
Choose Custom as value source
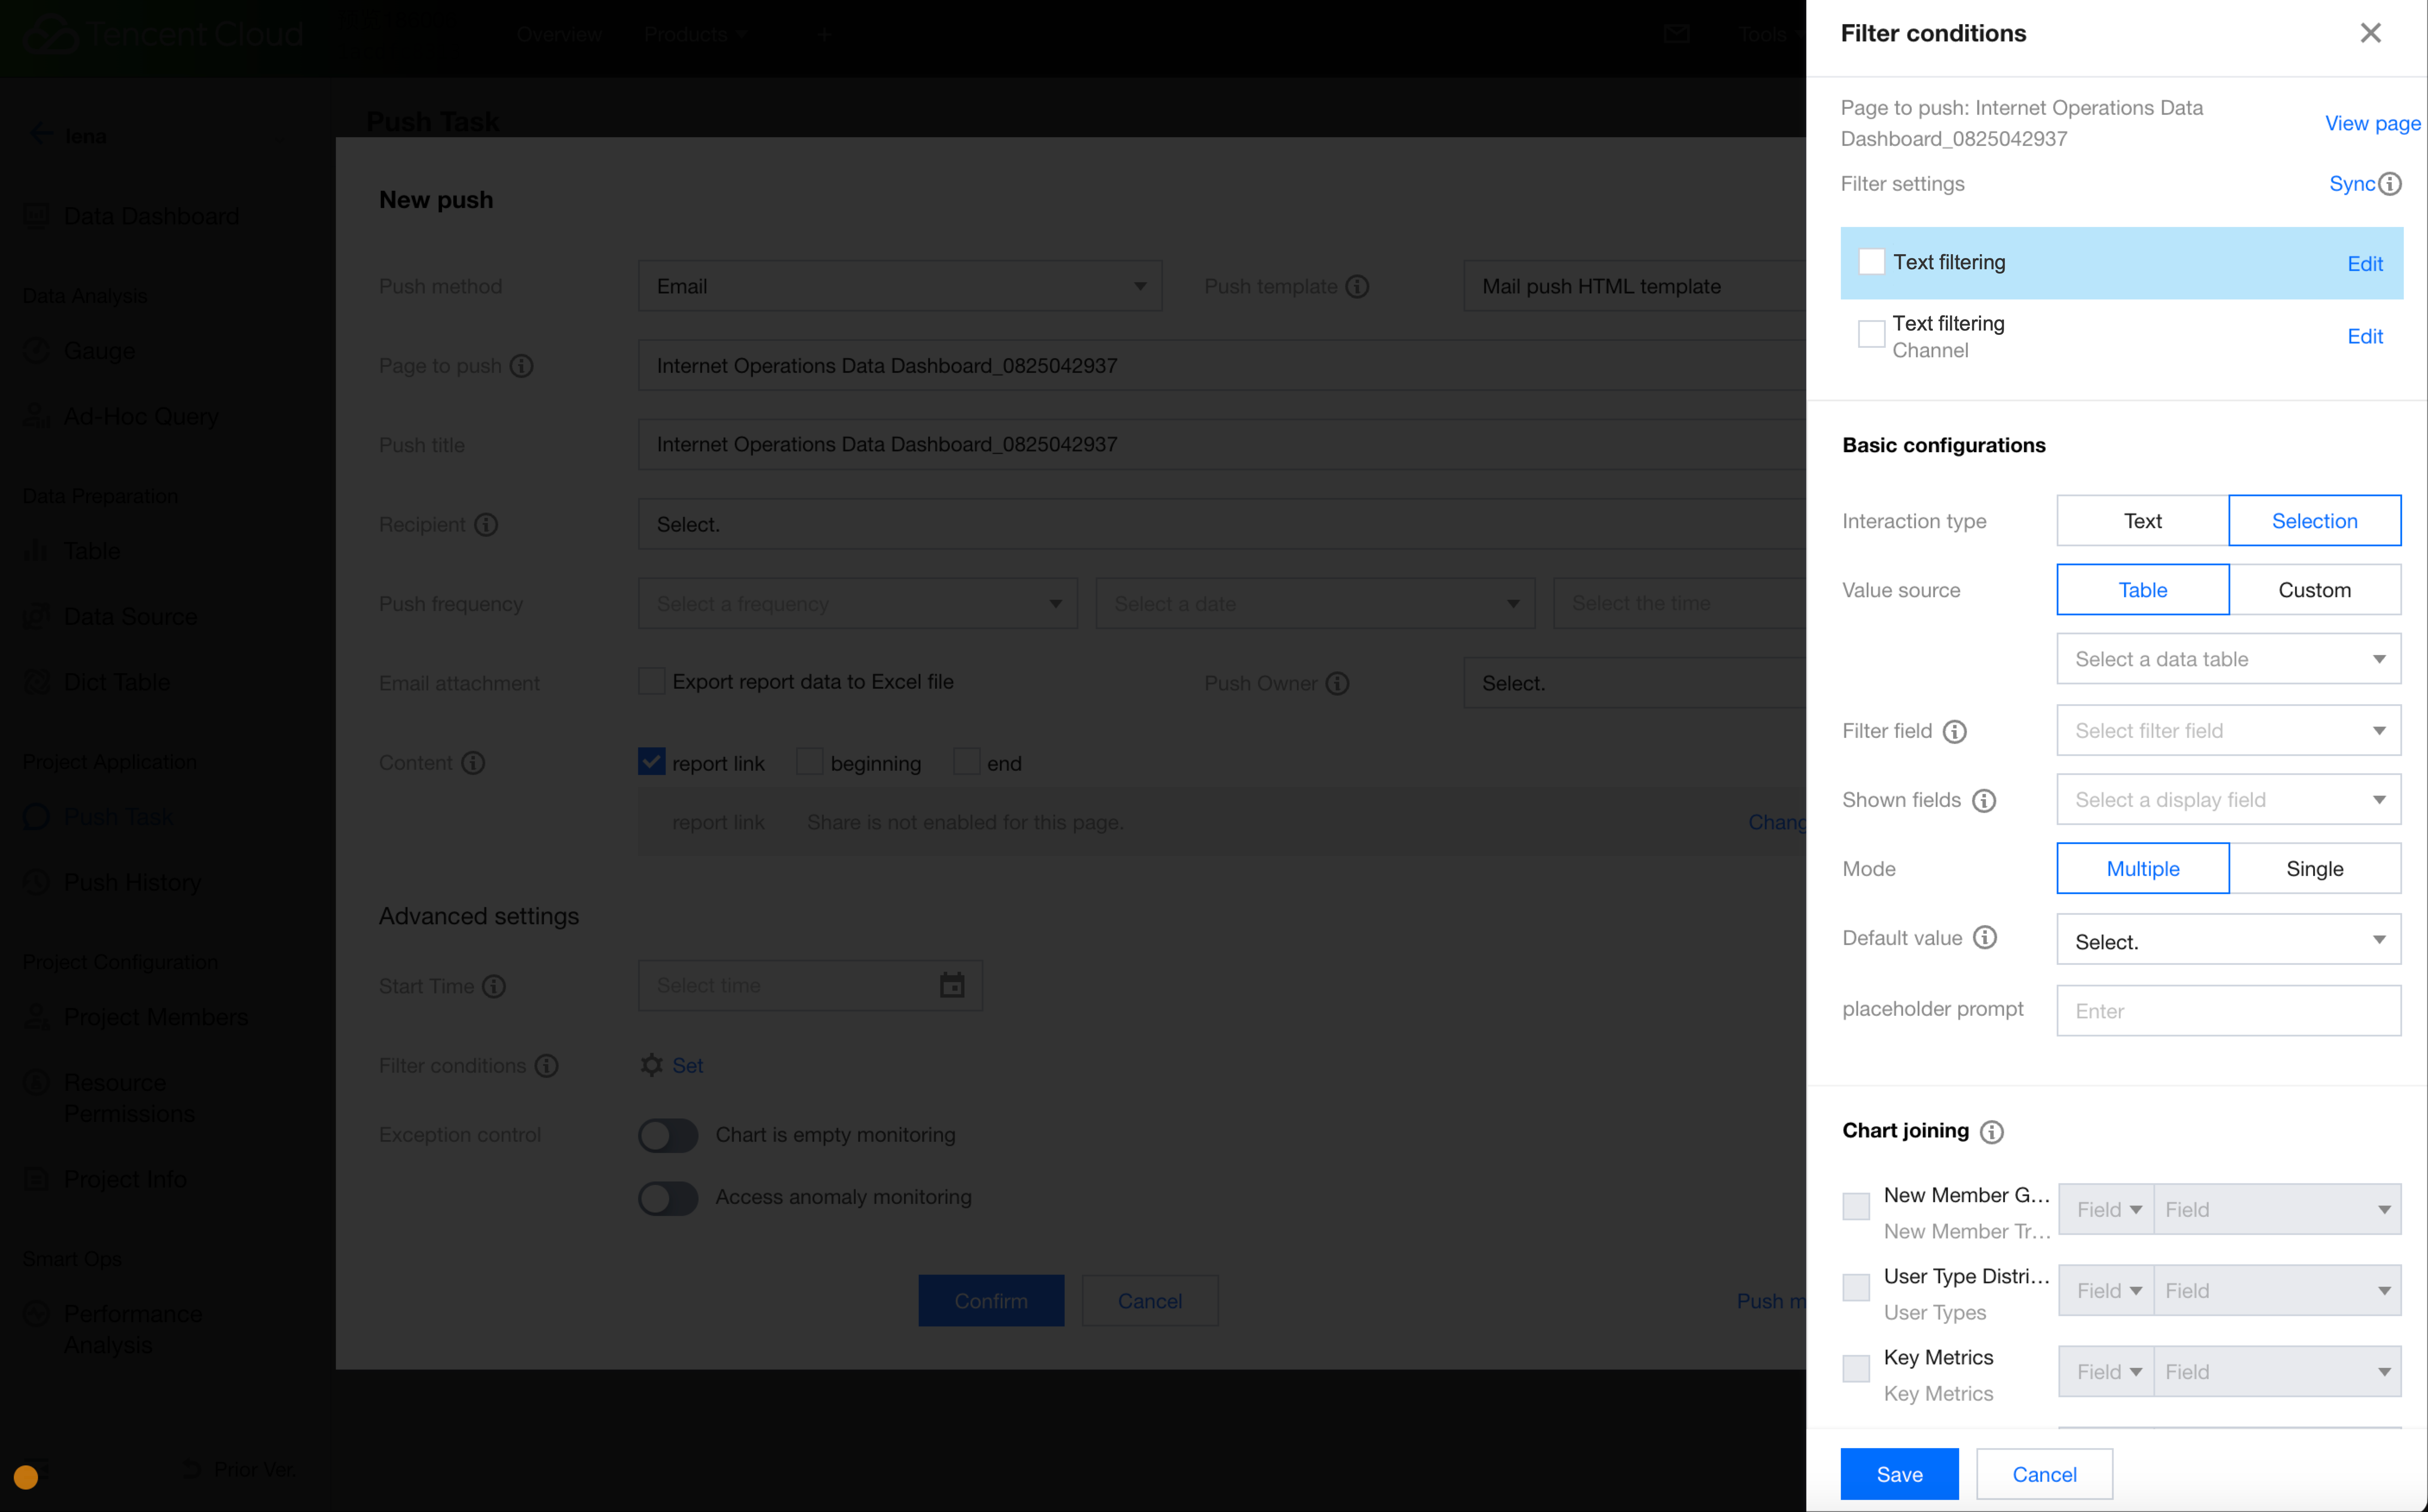click(x=2314, y=590)
